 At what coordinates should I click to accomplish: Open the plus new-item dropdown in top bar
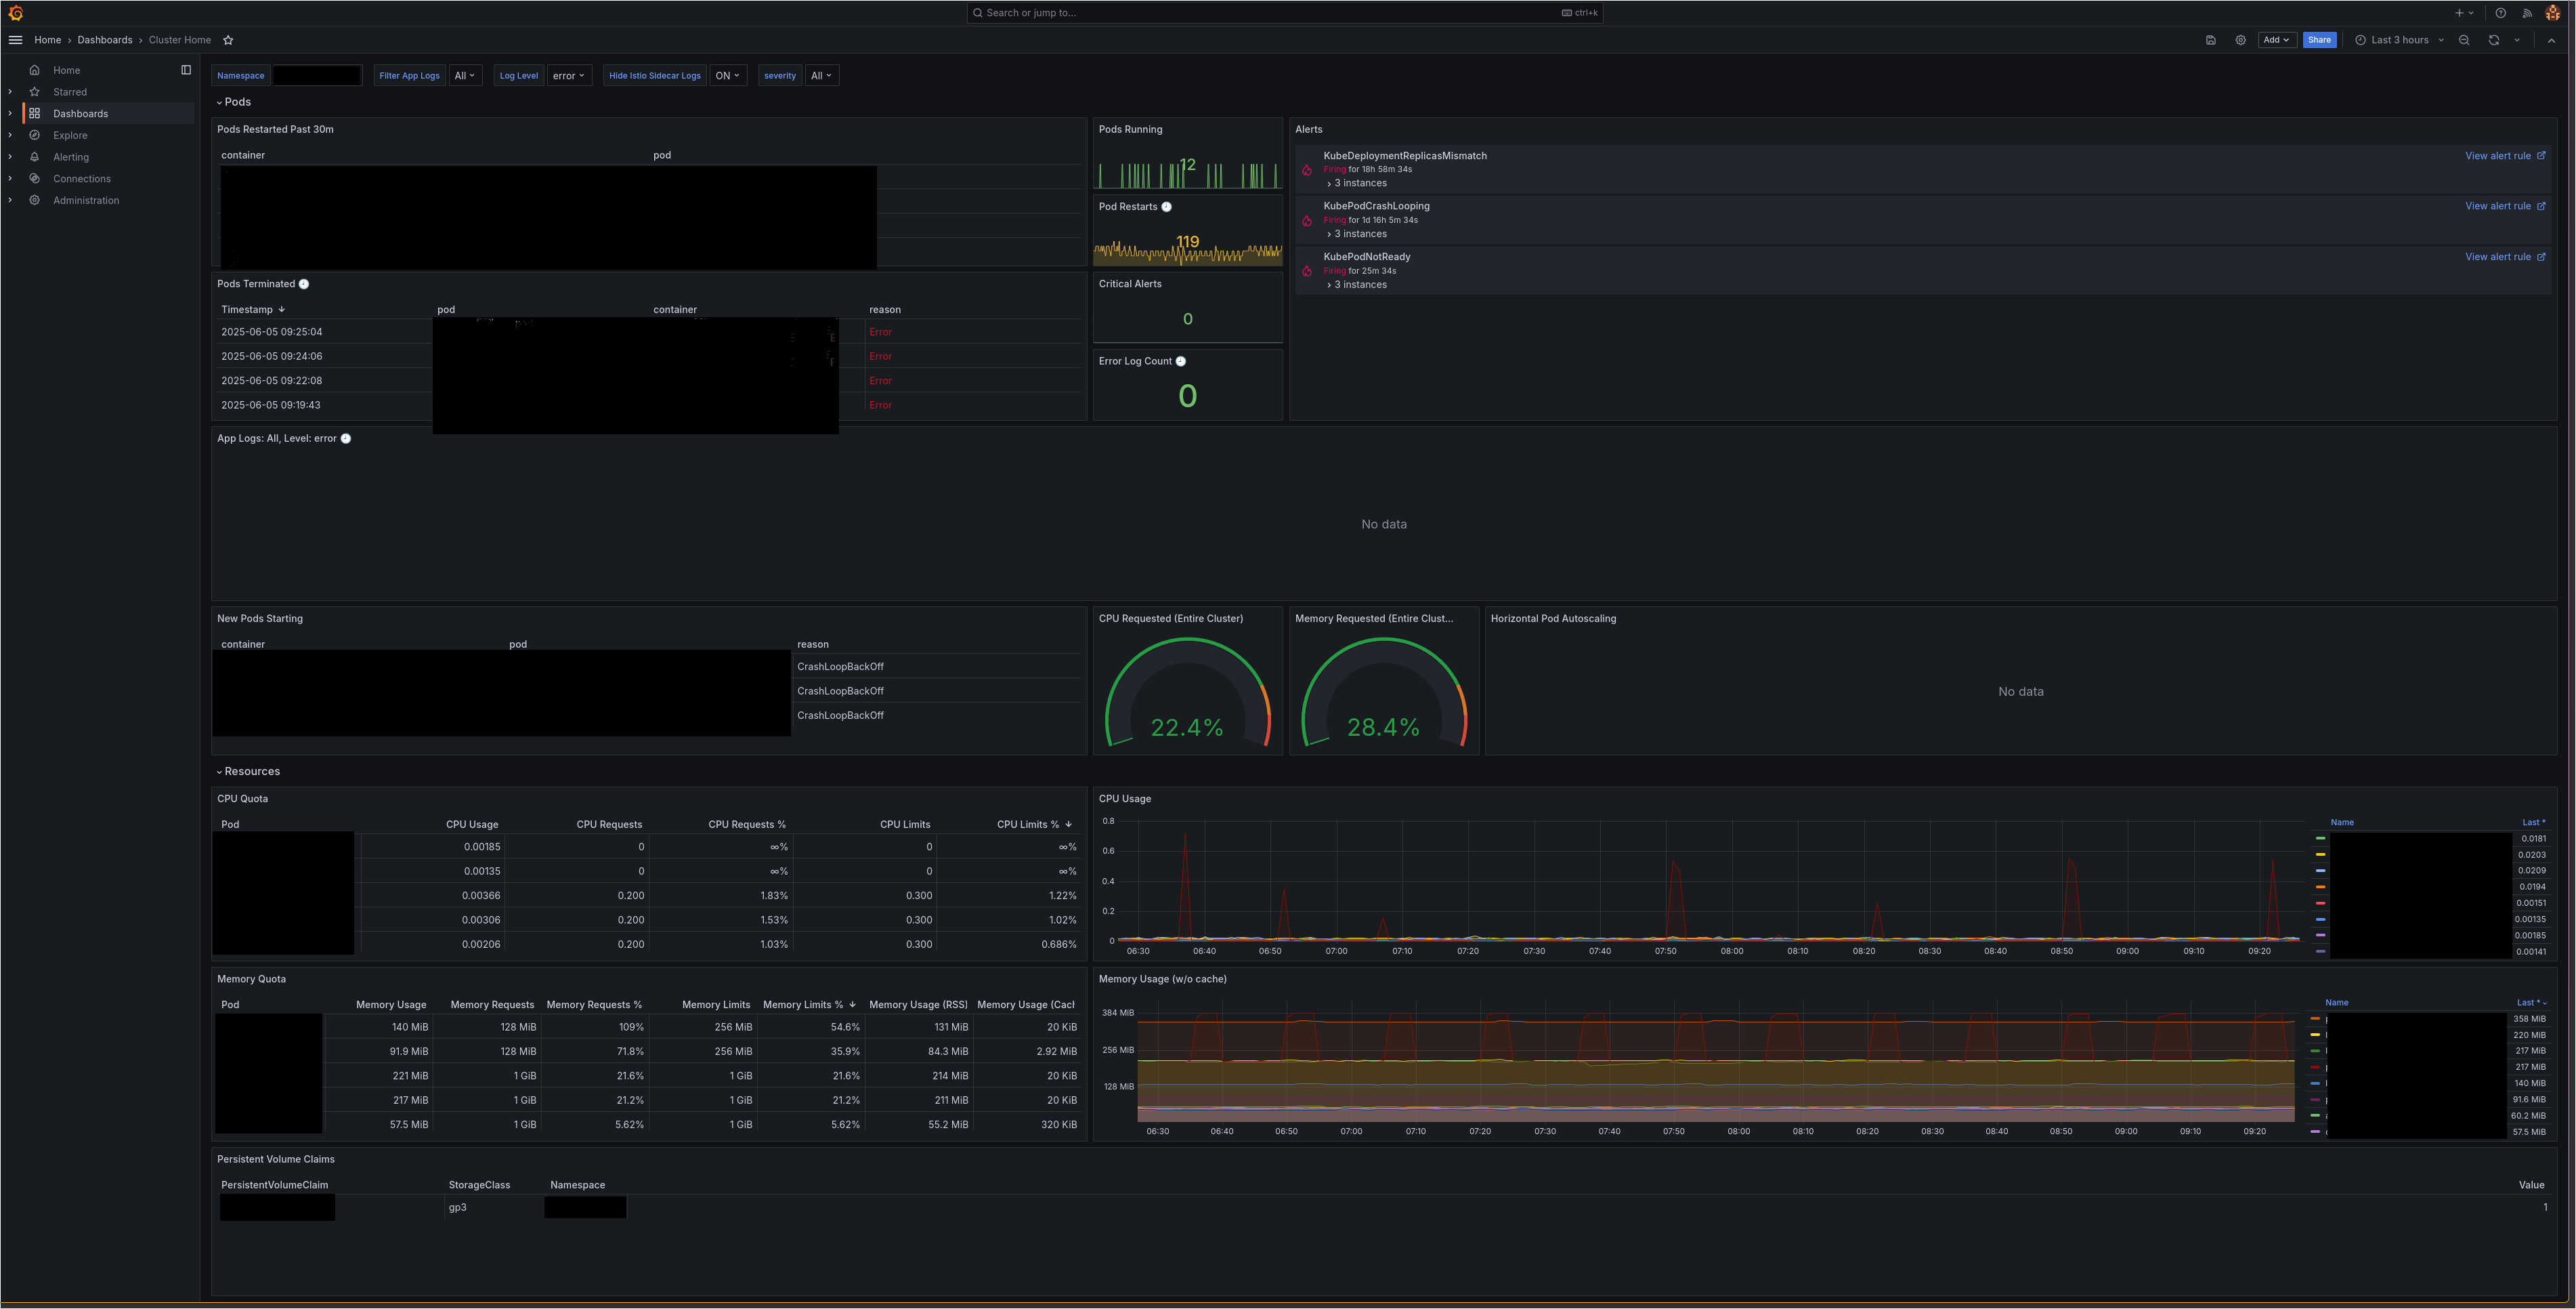click(x=2464, y=13)
